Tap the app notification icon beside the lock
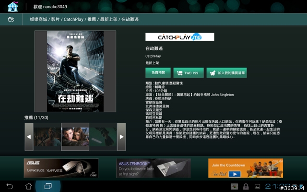 pos(235,187)
